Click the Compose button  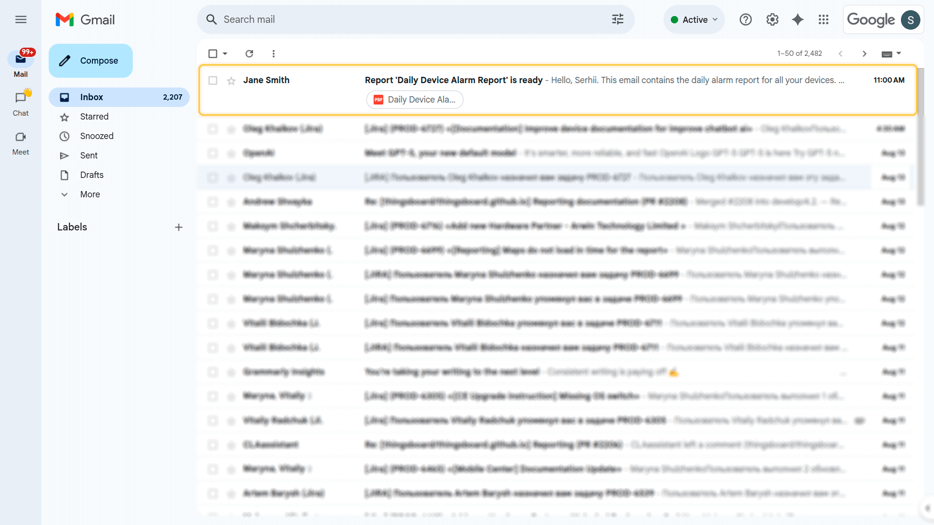point(90,61)
